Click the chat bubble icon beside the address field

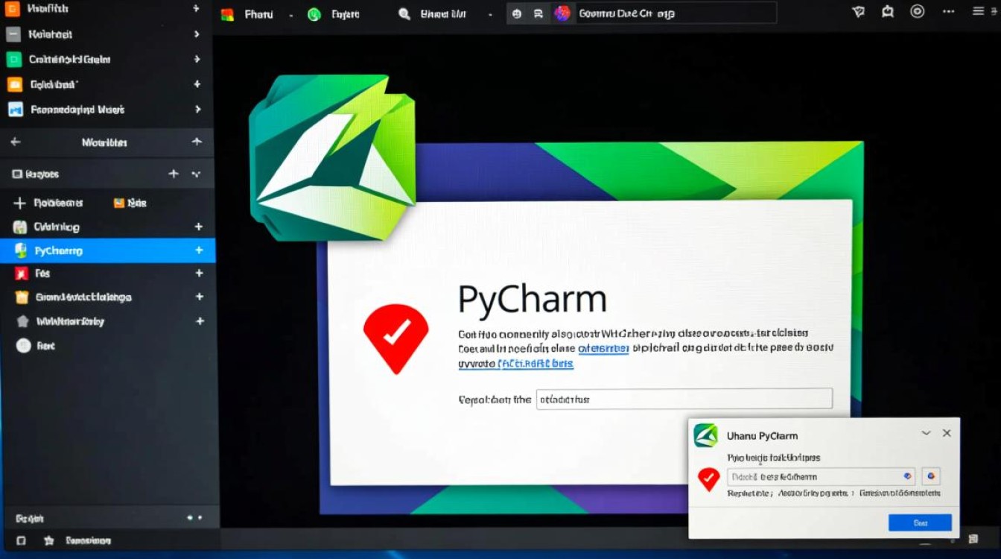pyautogui.click(x=538, y=13)
